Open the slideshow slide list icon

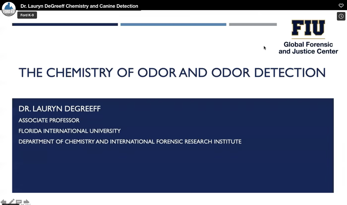click(19, 202)
